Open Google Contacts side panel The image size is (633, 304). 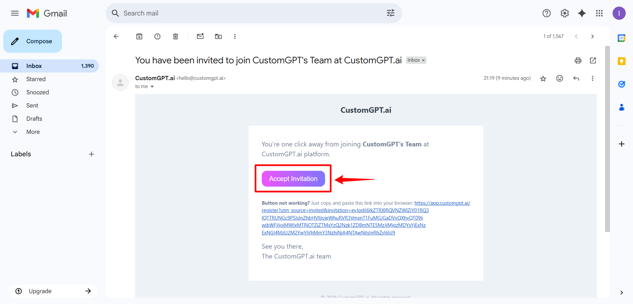point(621,107)
